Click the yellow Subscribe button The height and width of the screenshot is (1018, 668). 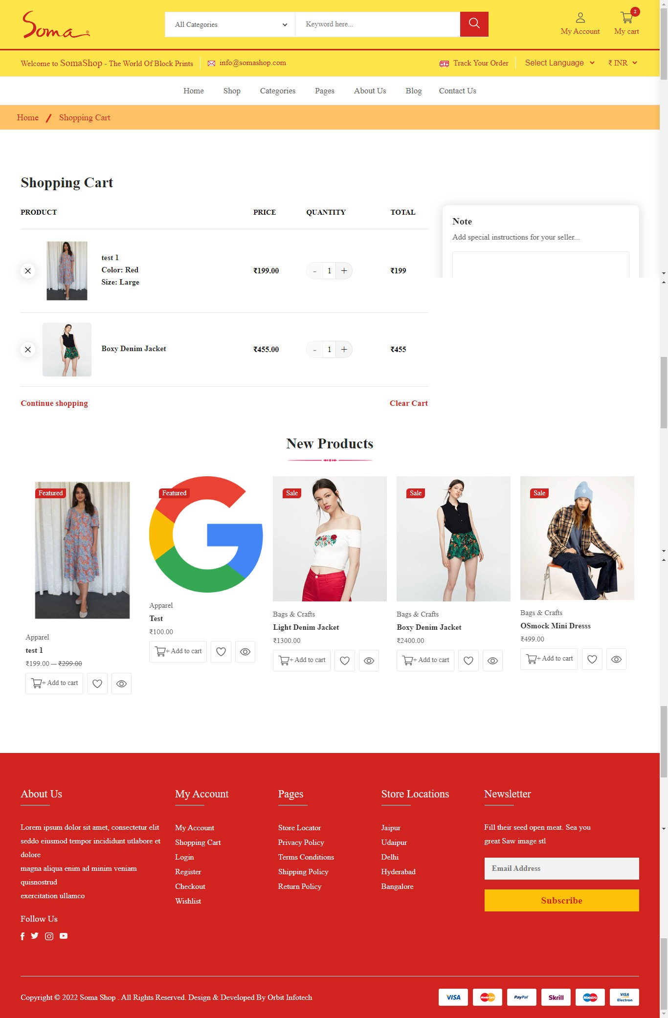(x=561, y=901)
